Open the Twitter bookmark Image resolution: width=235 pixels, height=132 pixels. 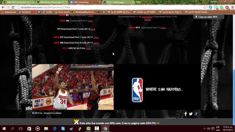(x=47, y=12)
